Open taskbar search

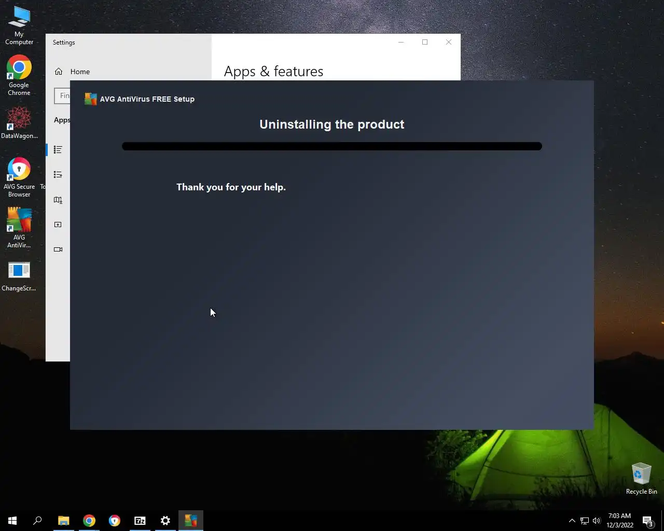(37, 521)
